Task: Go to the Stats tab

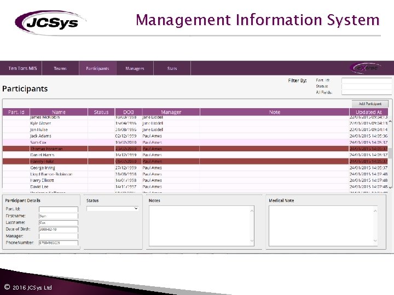Action: click(172, 68)
